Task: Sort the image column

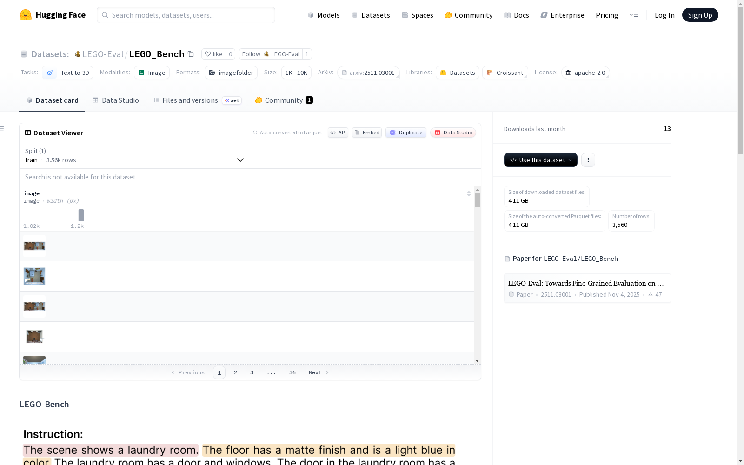Action: 469,193
